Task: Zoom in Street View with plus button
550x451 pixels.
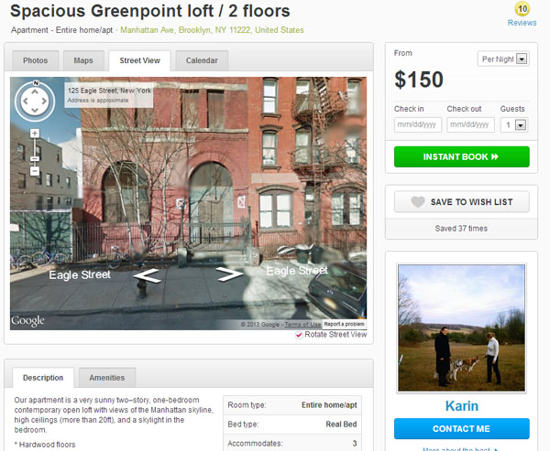Action: pyautogui.click(x=35, y=134)
